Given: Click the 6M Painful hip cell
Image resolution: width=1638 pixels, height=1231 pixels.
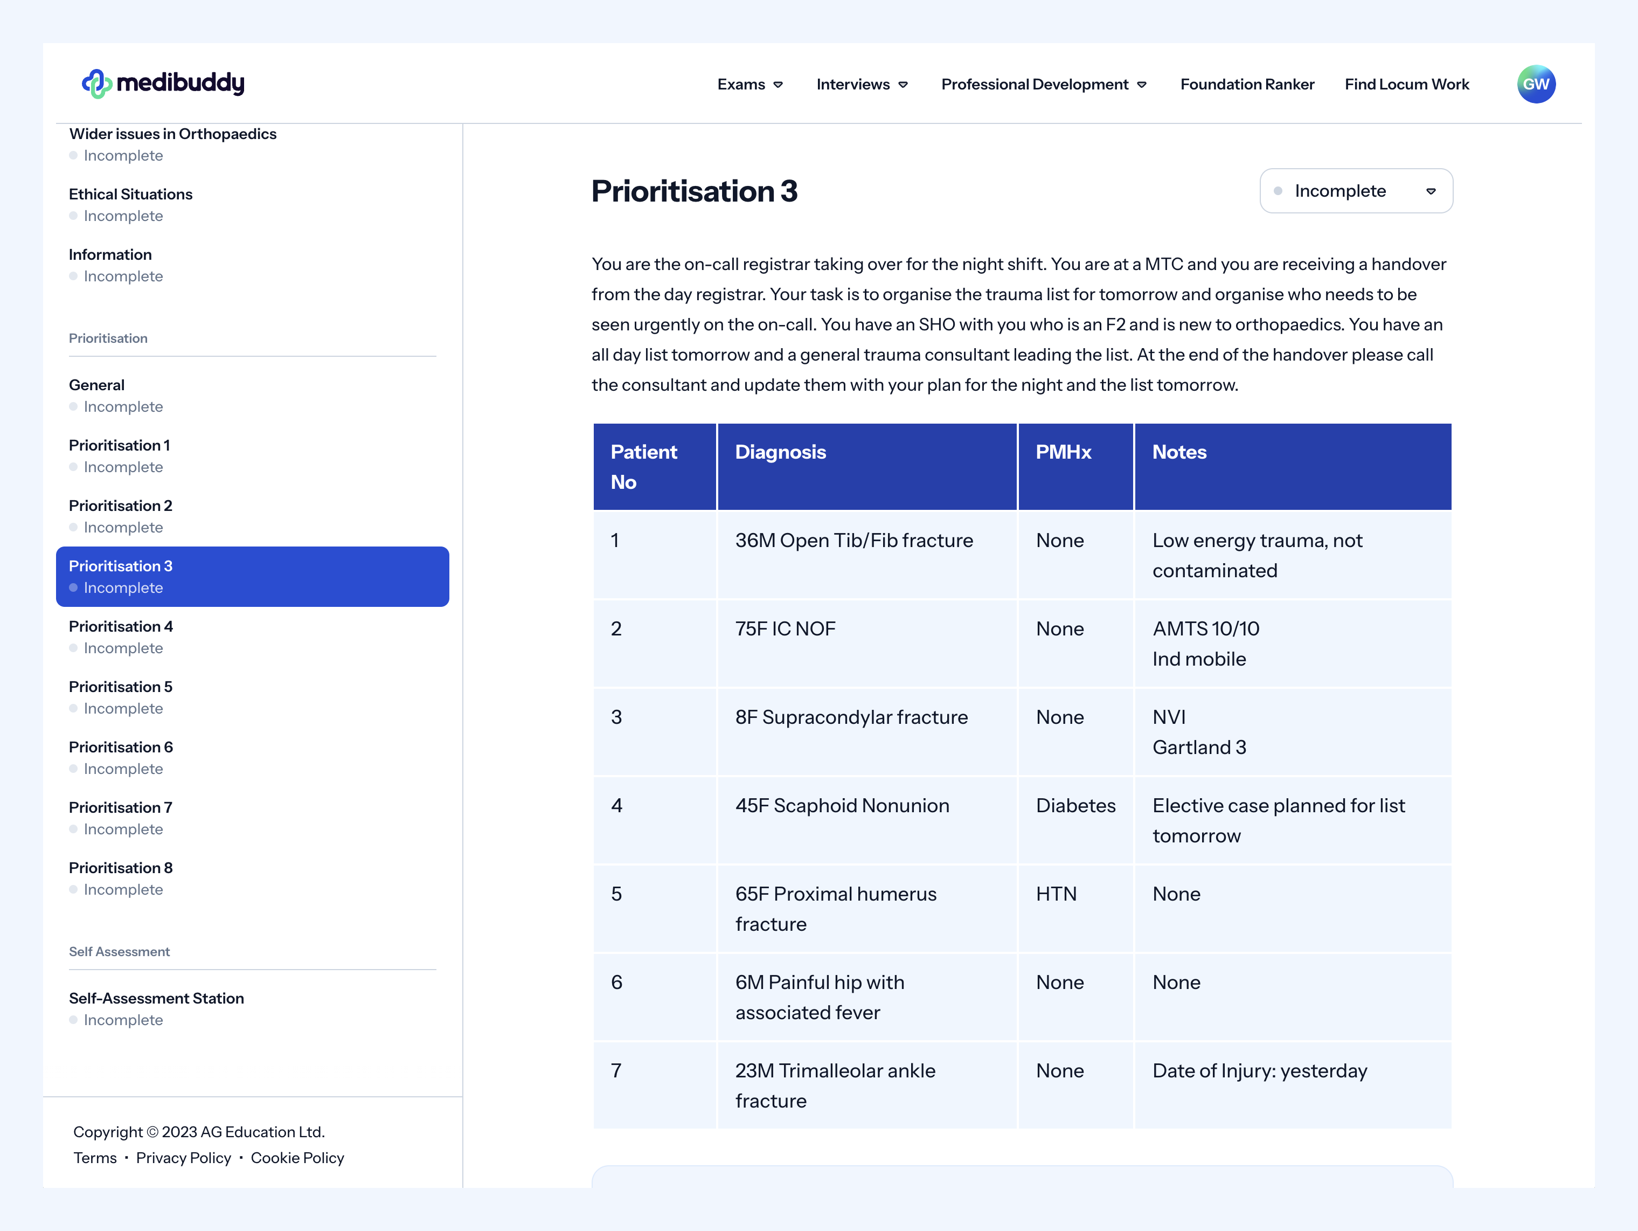Looking at the screenshot, I should (867, 997).
